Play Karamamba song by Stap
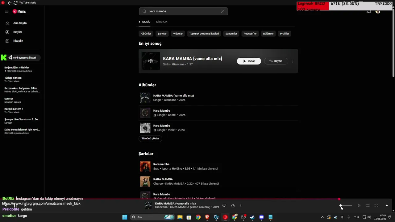 coord(218,166)
